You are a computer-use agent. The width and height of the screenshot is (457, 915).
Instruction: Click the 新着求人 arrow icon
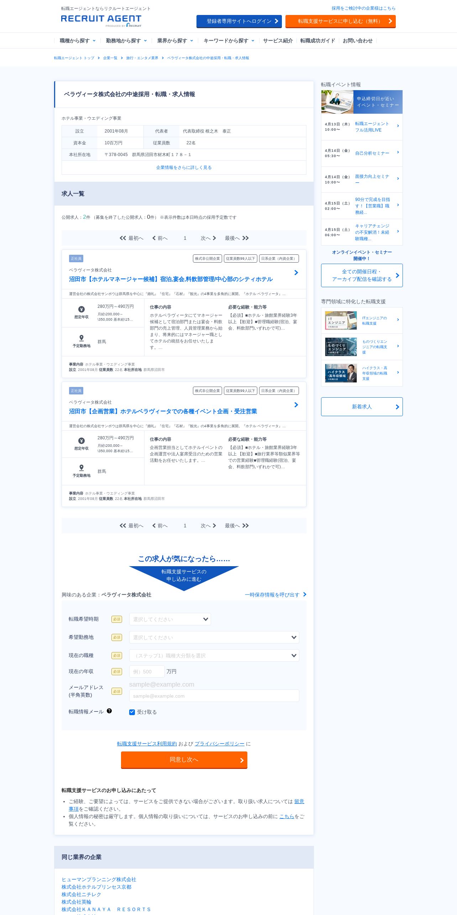tap(398, 407)
